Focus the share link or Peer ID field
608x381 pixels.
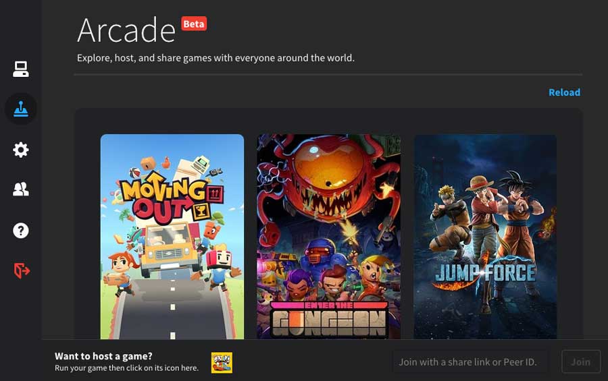(x=471, y=361)
